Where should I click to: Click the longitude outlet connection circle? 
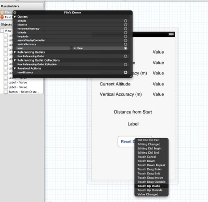point(125,36)
